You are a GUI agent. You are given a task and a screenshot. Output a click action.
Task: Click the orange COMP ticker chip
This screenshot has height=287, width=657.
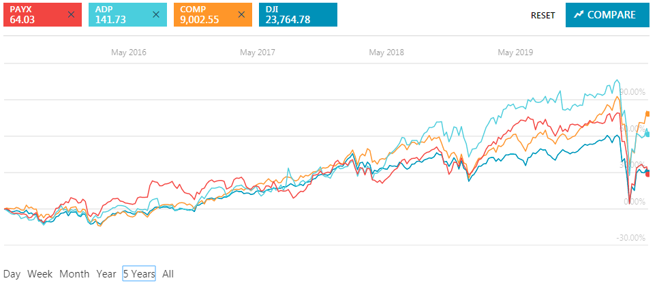tap(204, 14)
